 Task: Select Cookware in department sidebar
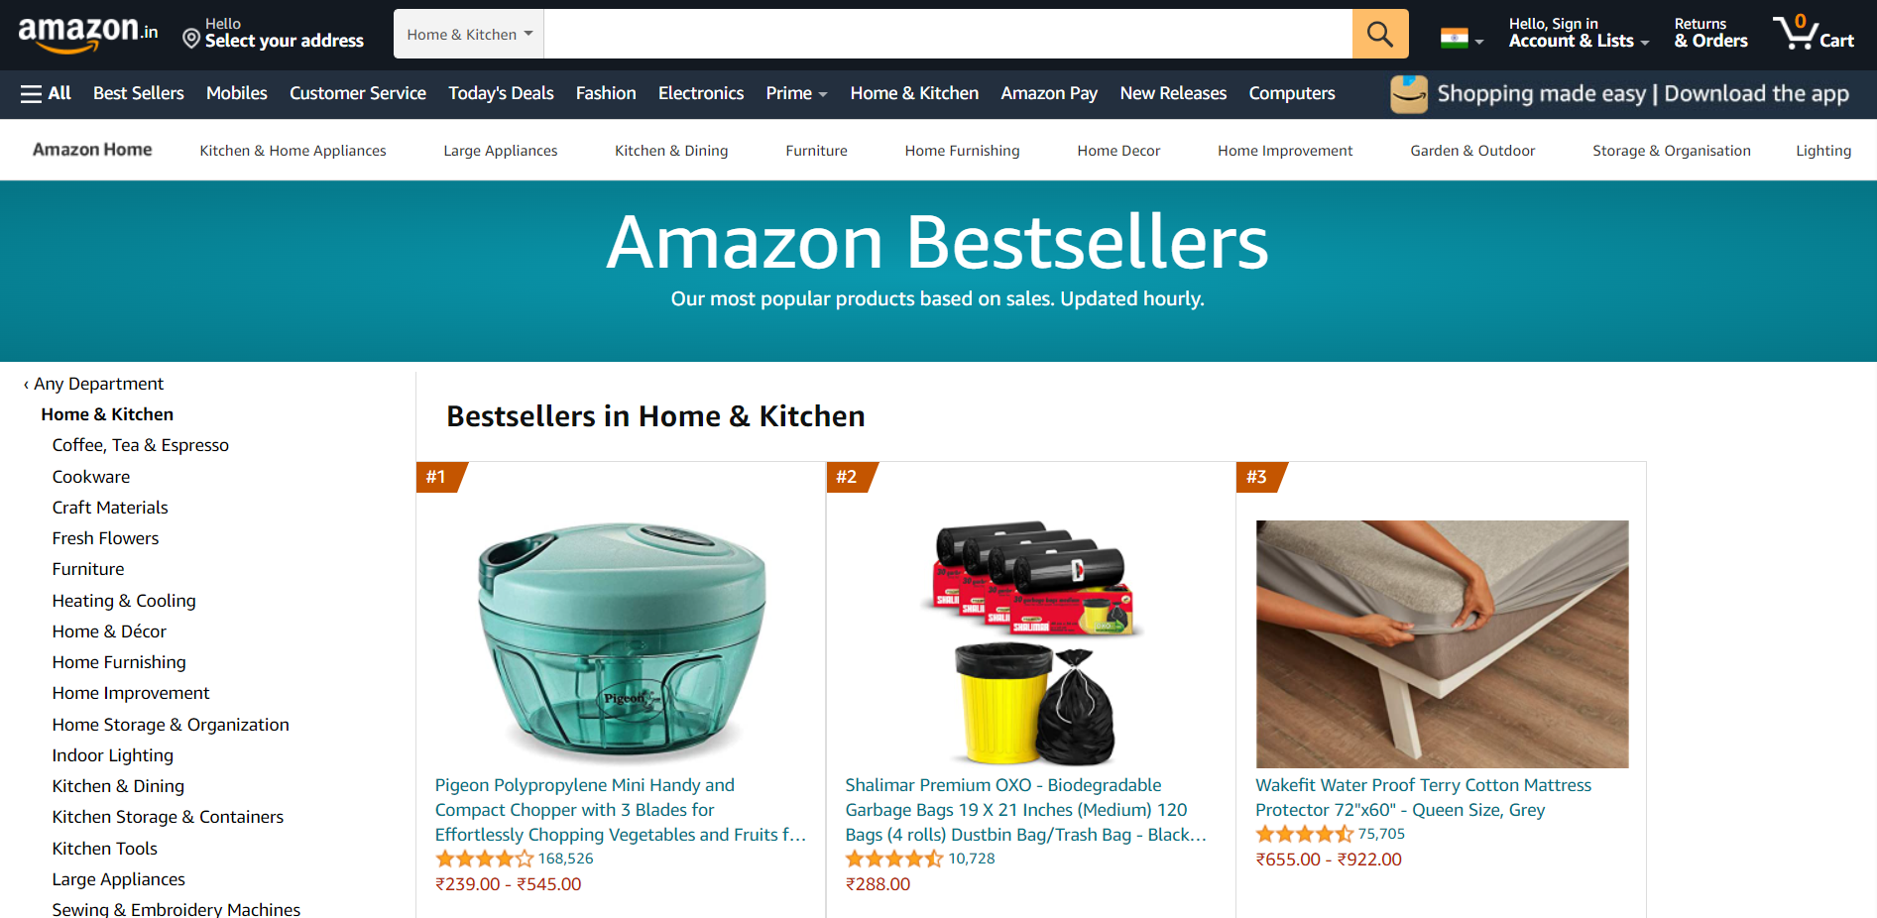click(x=91, y=477)
